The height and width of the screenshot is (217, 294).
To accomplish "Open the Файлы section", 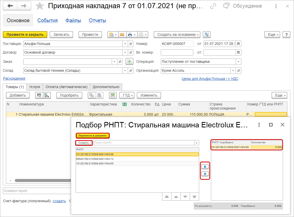I will point(73,20).
